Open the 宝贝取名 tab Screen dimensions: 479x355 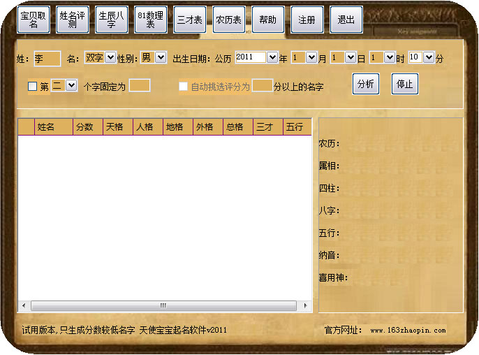coord(34,20)
